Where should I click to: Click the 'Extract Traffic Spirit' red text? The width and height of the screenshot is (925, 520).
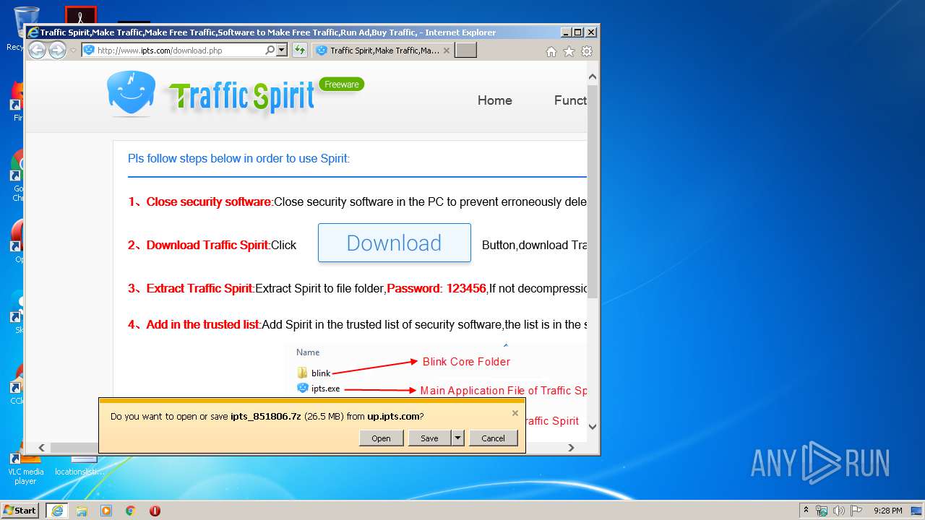(x=199, y=288)
